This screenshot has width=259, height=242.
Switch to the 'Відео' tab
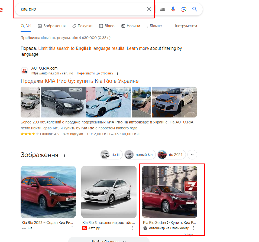click(107, 26)
